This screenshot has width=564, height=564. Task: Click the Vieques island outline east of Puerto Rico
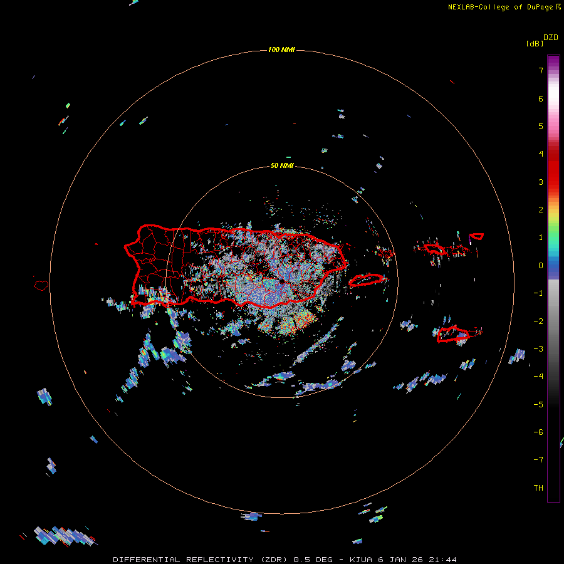coord(366,280)
